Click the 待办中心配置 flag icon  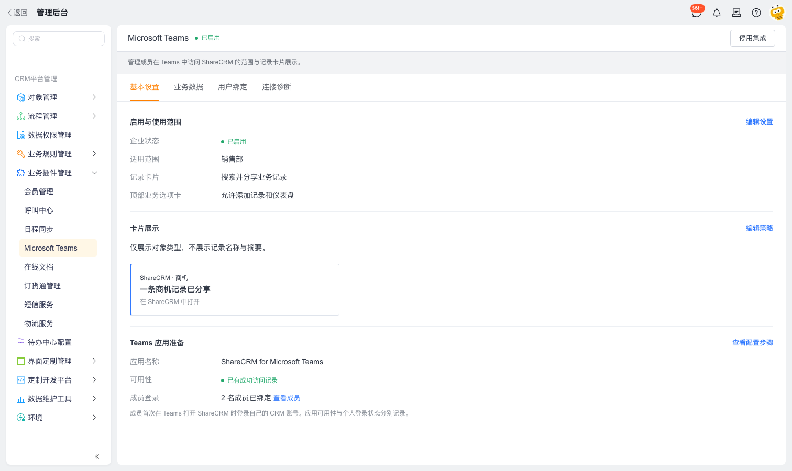pos(21,342)
